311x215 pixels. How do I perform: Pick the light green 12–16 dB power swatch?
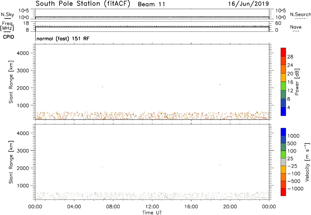[283, 86]
